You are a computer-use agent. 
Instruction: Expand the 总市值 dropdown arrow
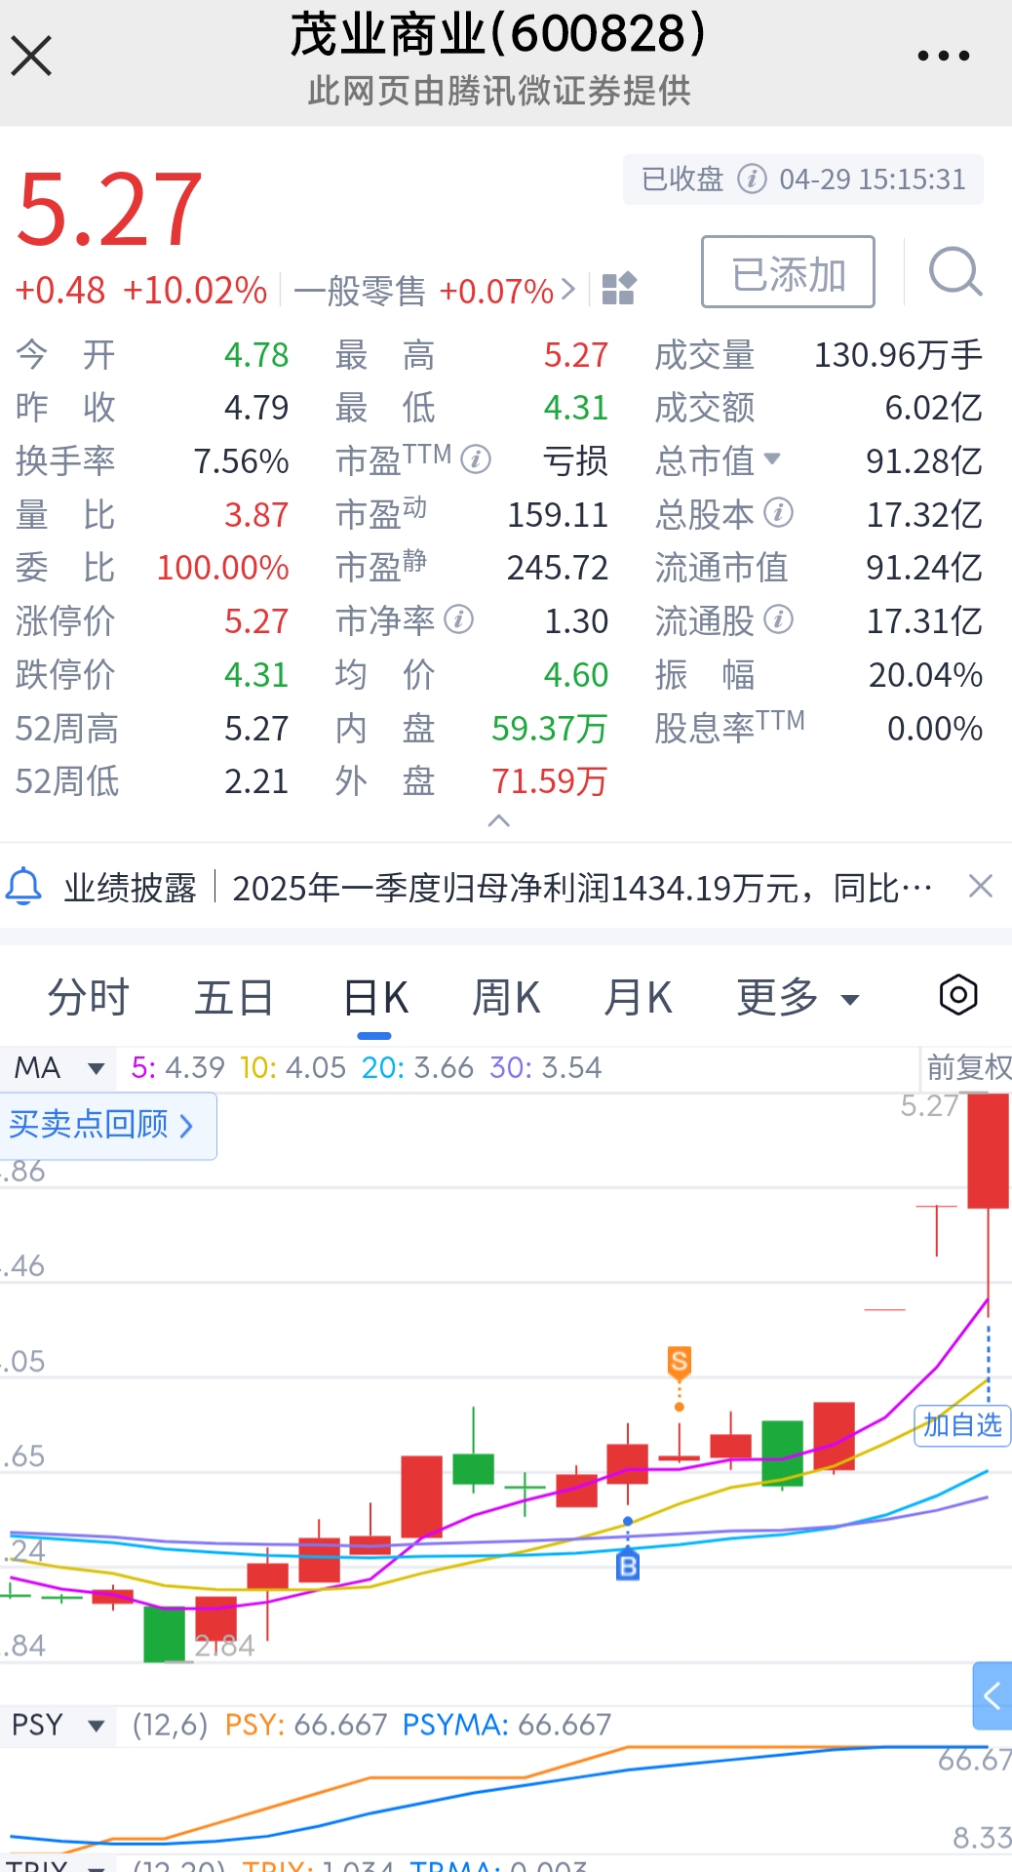click(x=772, y=458)
